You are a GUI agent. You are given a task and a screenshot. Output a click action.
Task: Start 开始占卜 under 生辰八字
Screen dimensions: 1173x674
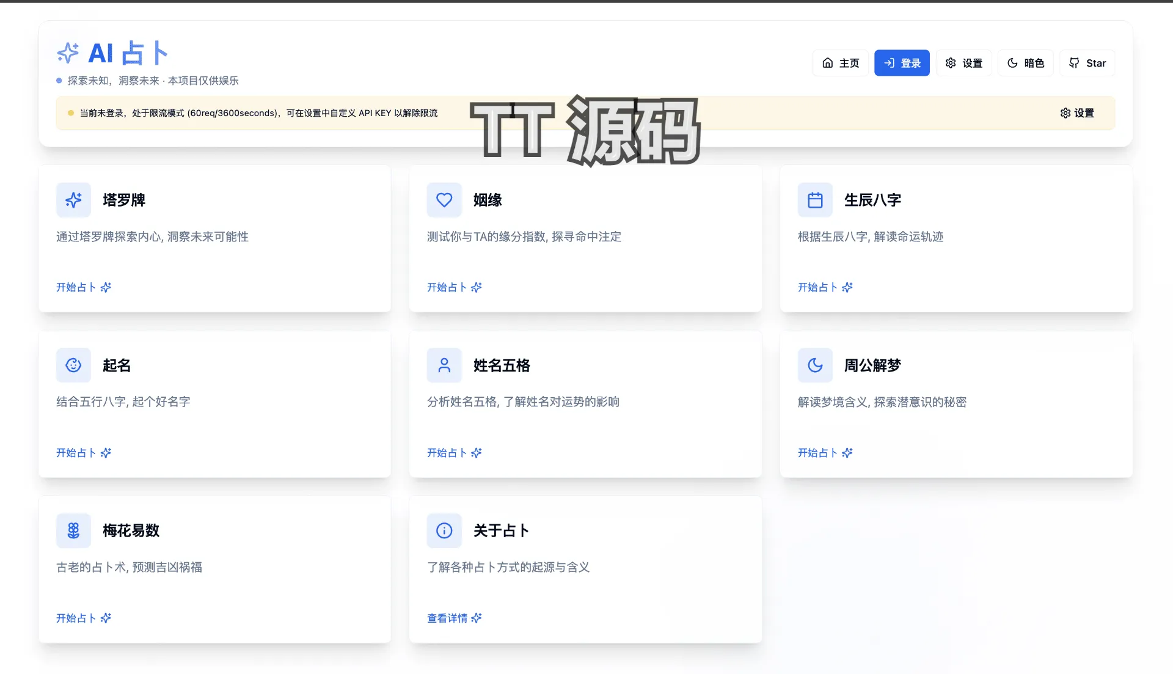coord(825,287)
